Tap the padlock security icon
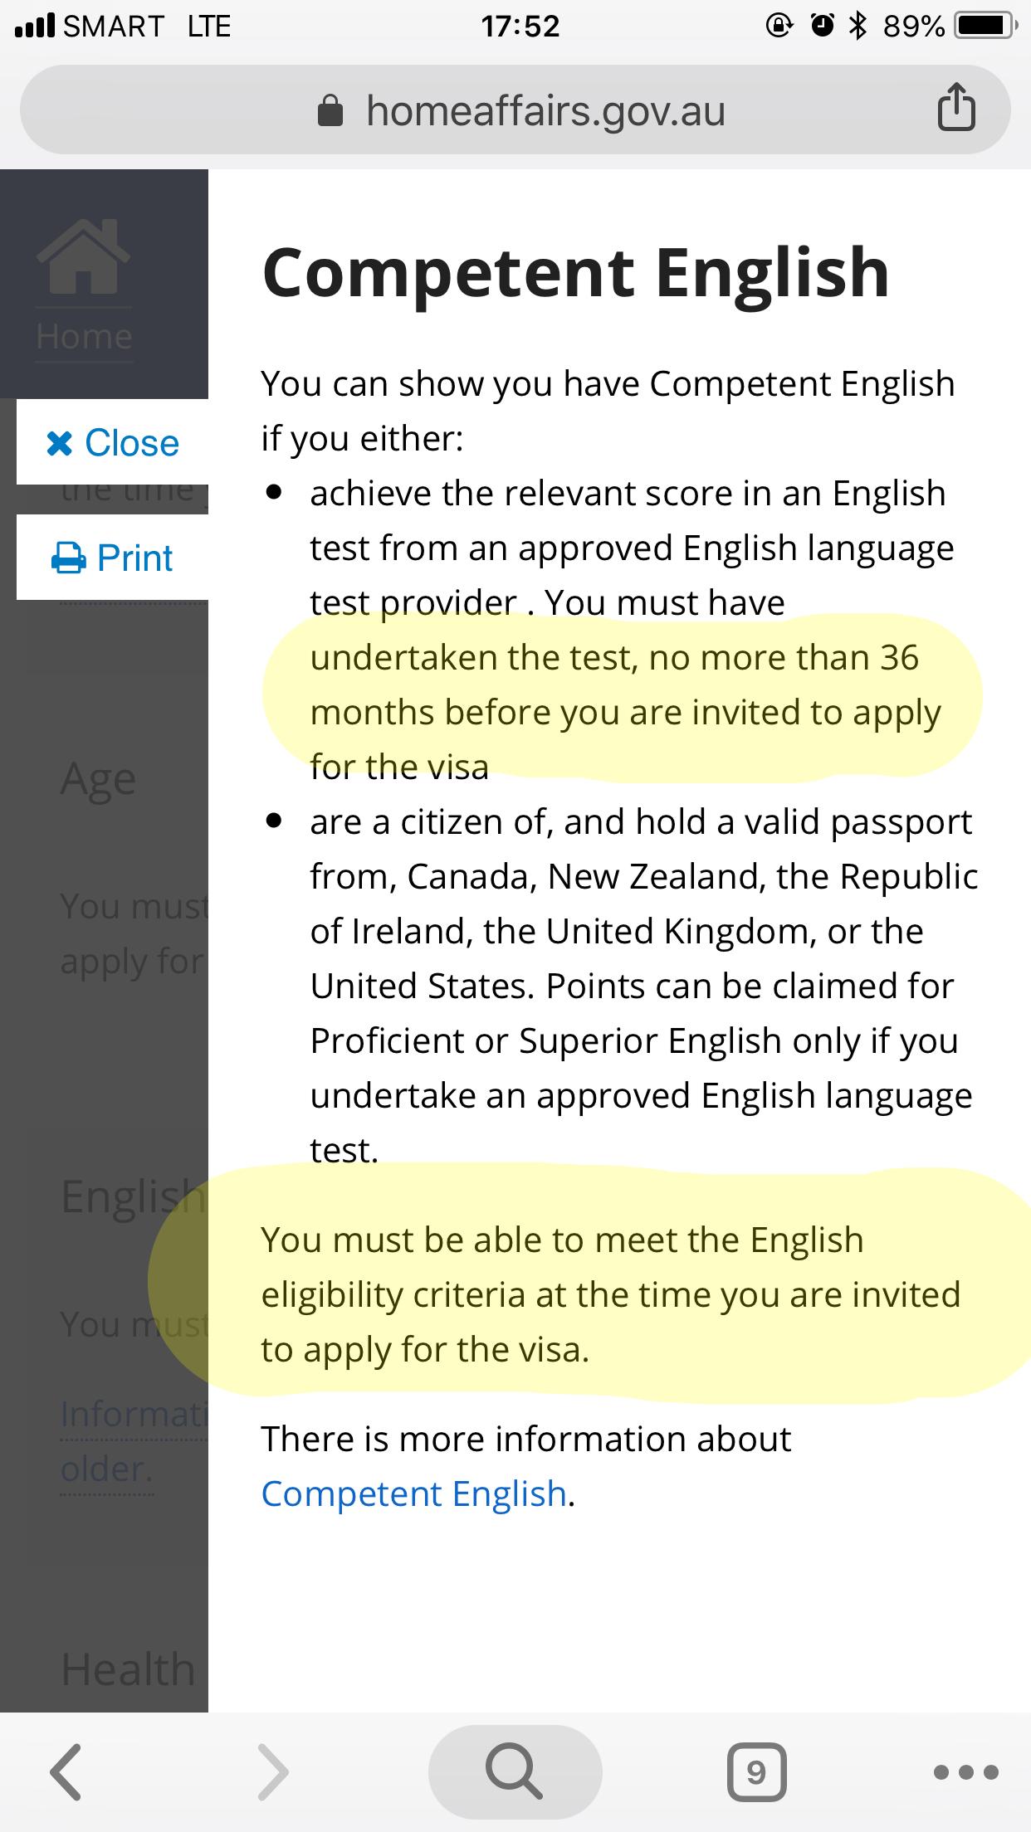Viewport: 1031px width, 1832px height. point(330,110)
